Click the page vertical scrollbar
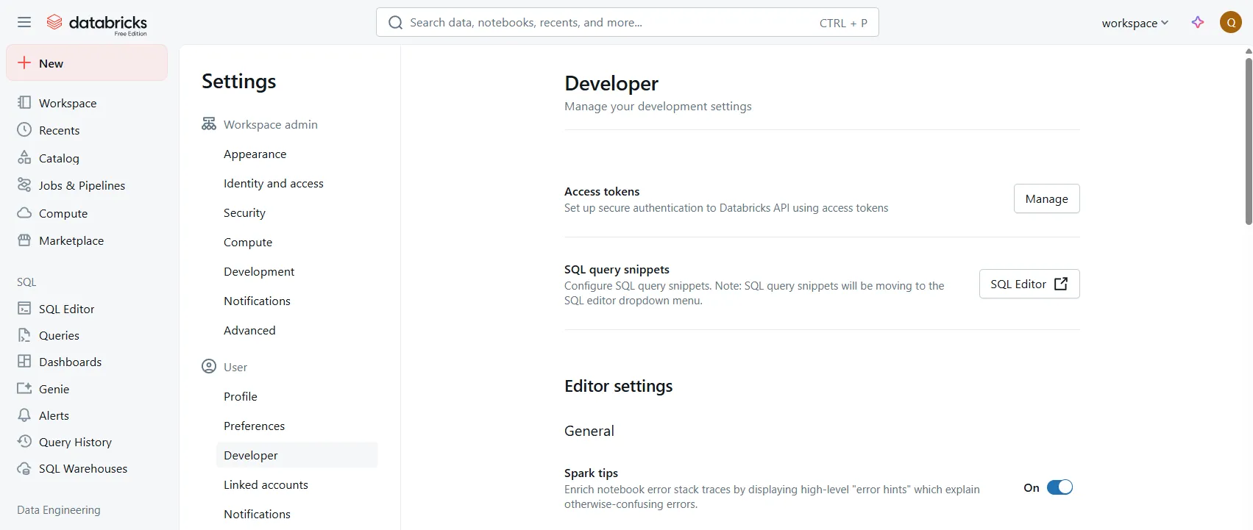The height and width of the screenshot is (530, 1253). coord(1248,140)
